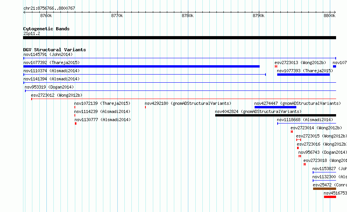This screenshot has width=347, height=212.
Task: Click esv2723016 variant label
Action: pyautogui.click(x=322, y=144)
